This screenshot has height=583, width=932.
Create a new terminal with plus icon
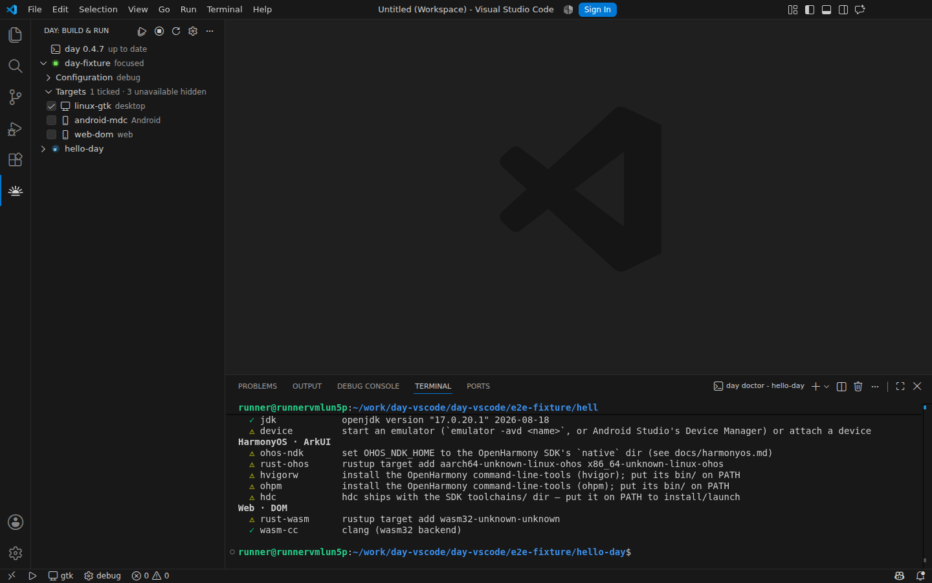[x=815, y=386]
